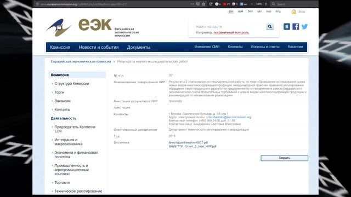Open attachment Аннотация Никотин pdf
This screenshot has height=197, width=351.
tap(188, 142)
